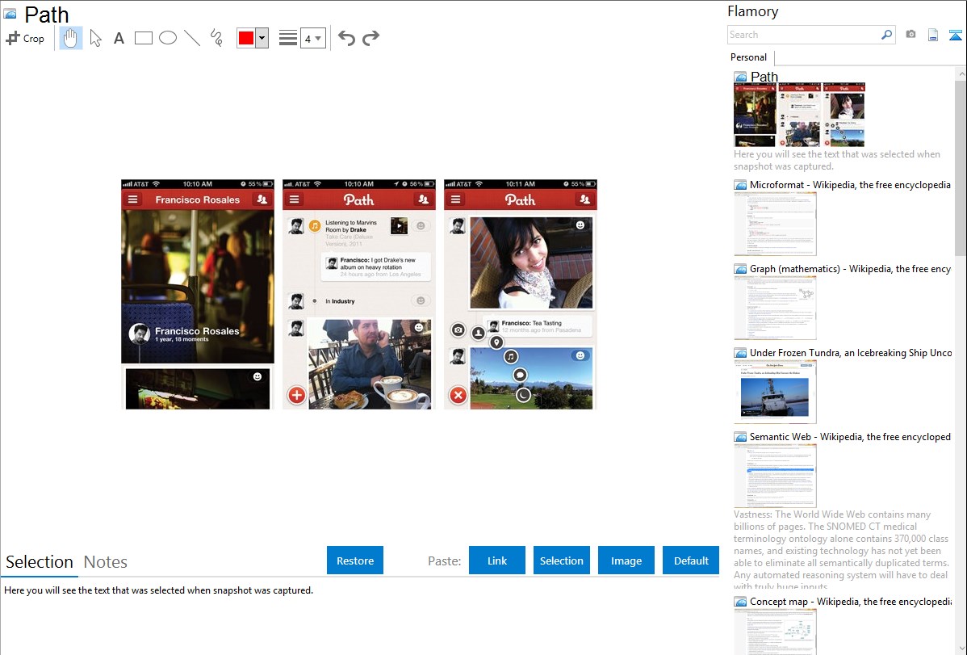This screenshot has width=967, height=655.
Task: Click the Semantic Web - Wikipedia title text
Action: pyautogui.click(x=850, y=436)
